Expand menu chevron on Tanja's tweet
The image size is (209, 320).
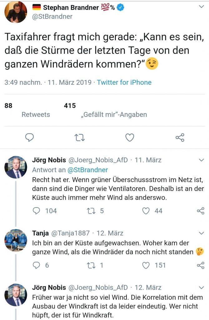click(202, 233)
